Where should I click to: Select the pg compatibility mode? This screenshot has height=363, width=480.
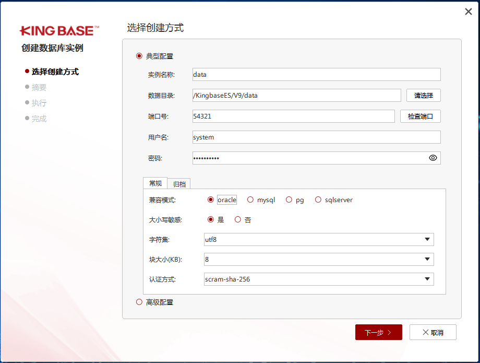point(289,200)
